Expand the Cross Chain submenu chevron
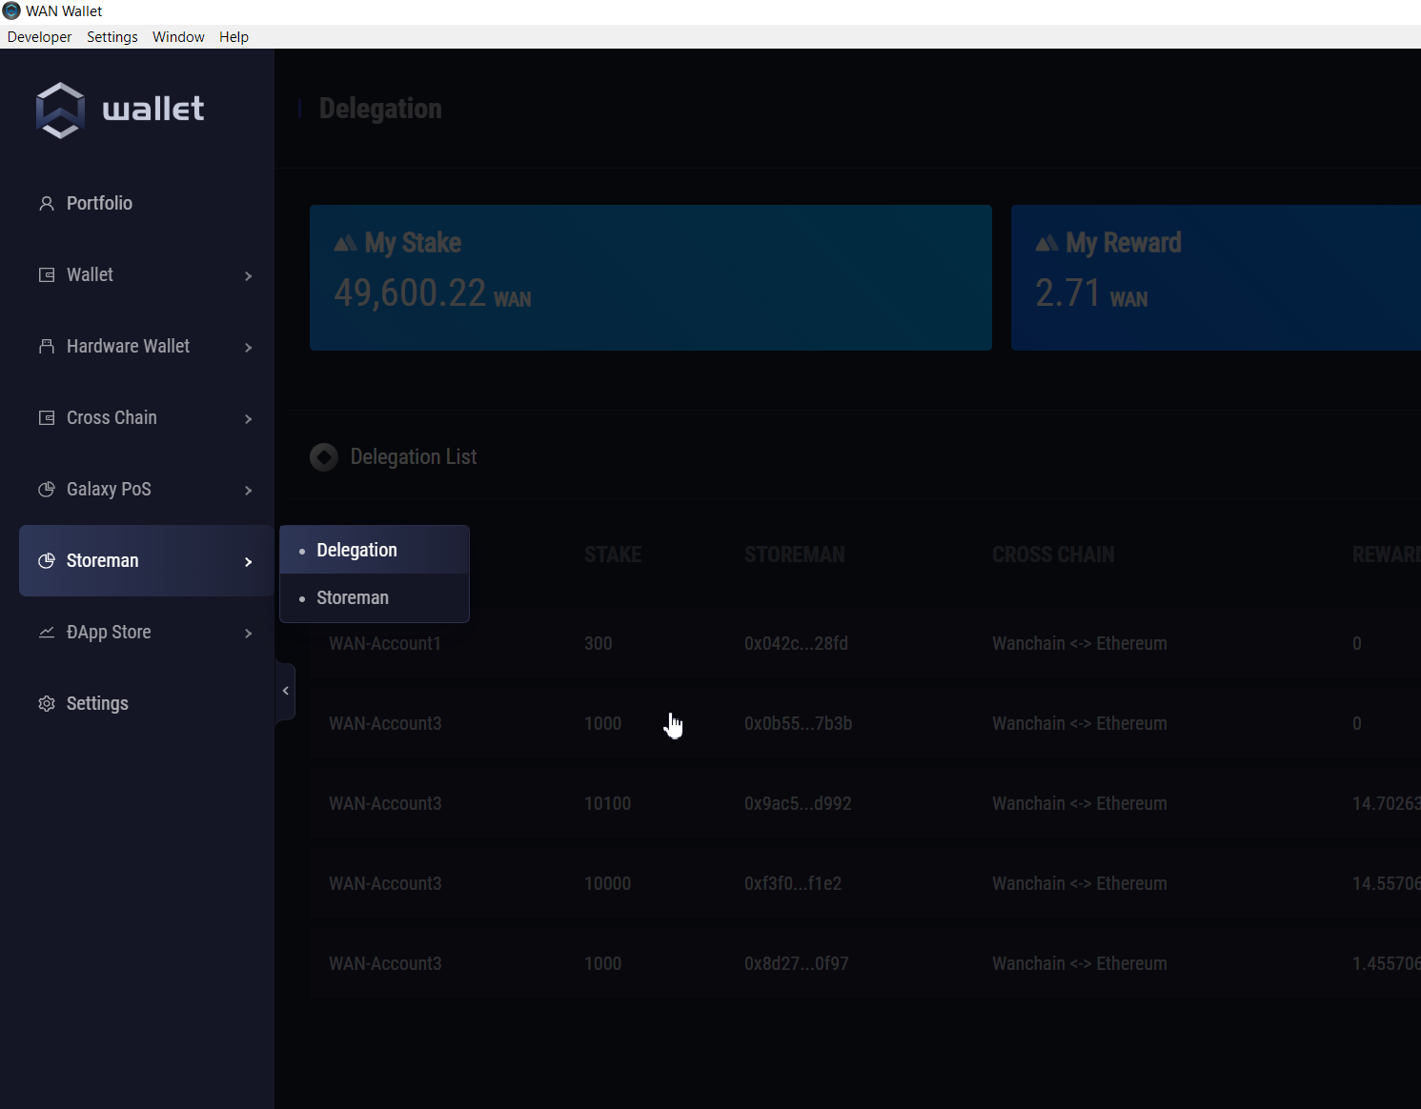Screen dimensions: 1421x1109 coord(248,418)
